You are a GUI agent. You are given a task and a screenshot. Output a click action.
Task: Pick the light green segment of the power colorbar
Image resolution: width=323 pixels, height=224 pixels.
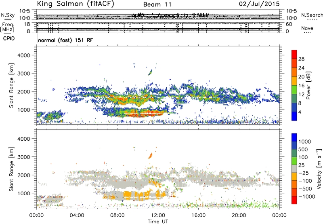click(294, 90)
